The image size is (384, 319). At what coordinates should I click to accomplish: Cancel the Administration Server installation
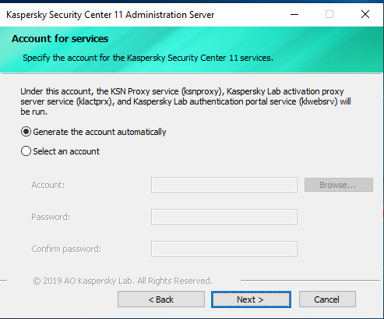click(x=327, y=300)
